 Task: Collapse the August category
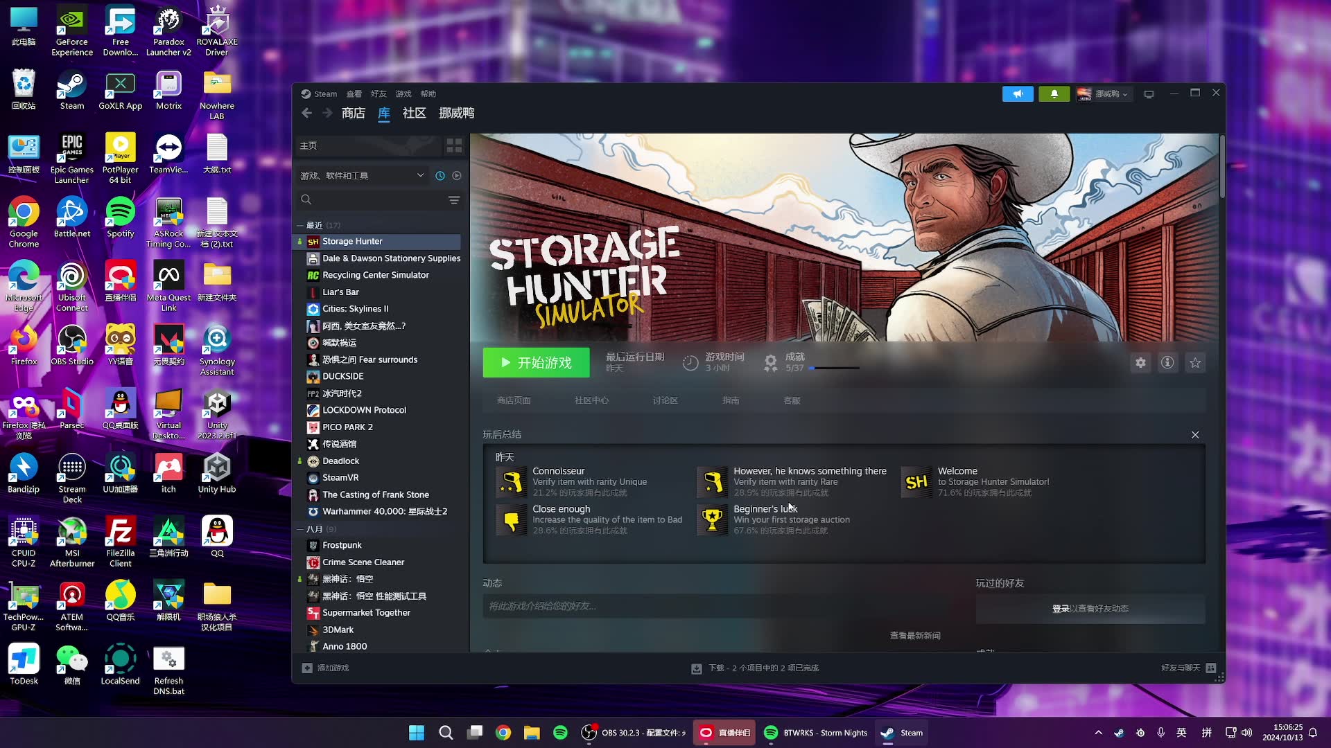tap(300, 529)
